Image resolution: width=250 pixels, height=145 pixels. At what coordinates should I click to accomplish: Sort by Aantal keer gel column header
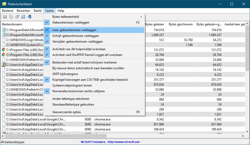[x=234, y=24]
